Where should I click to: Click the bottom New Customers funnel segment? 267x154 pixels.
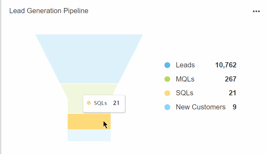point(89,135)
